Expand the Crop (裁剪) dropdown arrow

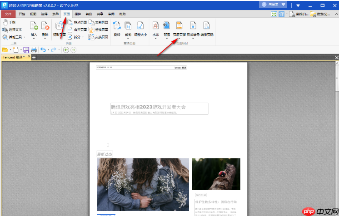point(128,39)
